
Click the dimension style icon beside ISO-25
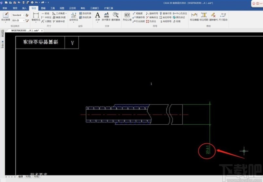27,20
